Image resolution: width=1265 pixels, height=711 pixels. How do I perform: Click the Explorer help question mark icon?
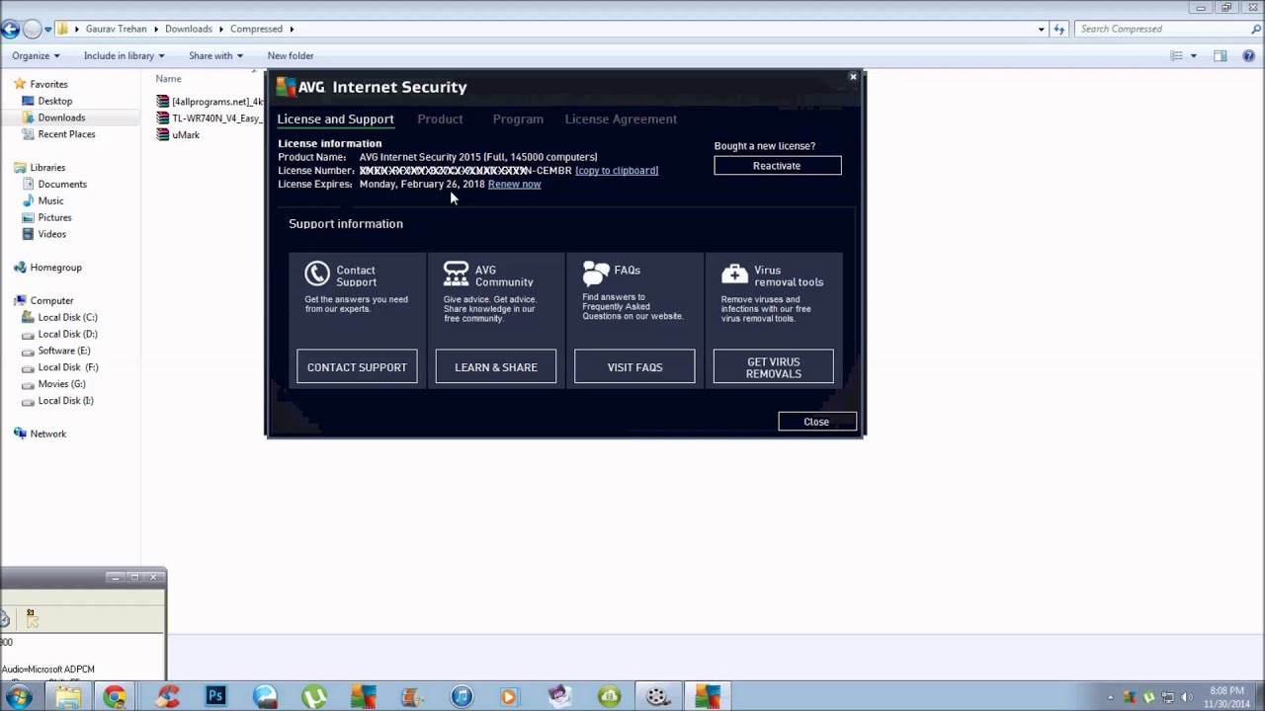(1248, 56)
